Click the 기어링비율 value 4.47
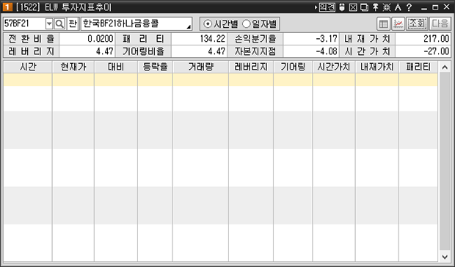Screen dimensions: 455x267 pos(199,51)
